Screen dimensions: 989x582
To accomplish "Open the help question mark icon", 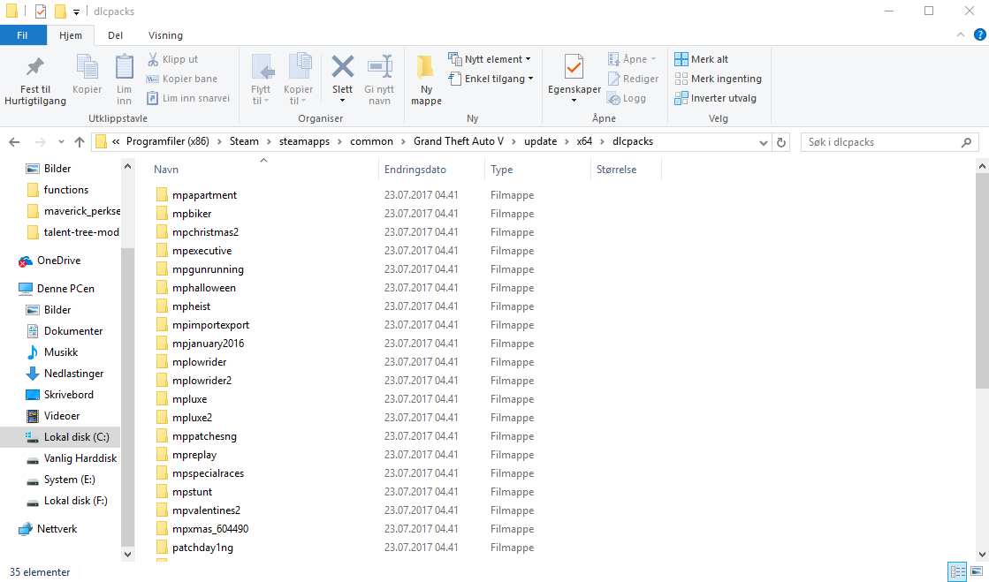I will click(x=979, y=34).
